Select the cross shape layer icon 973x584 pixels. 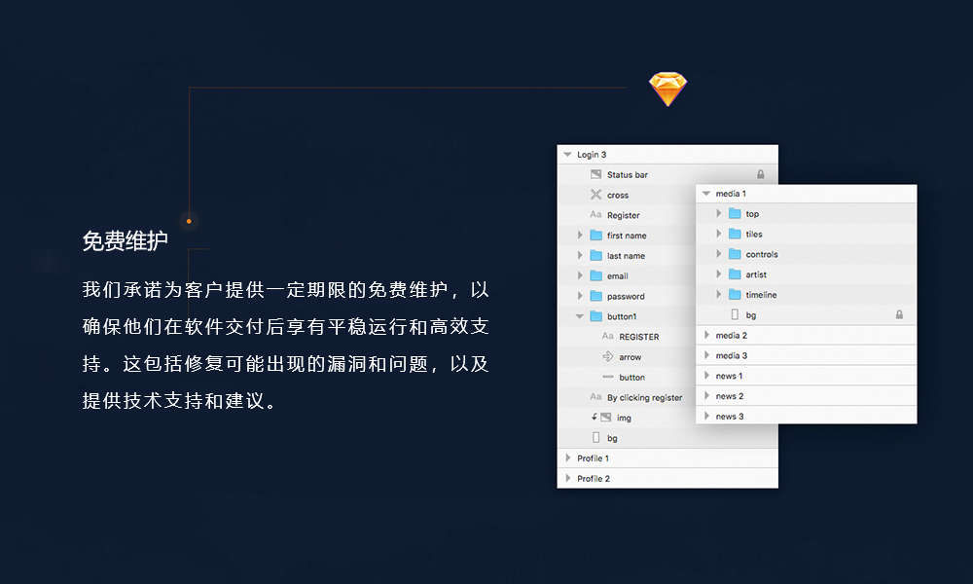tap(595, 195)
